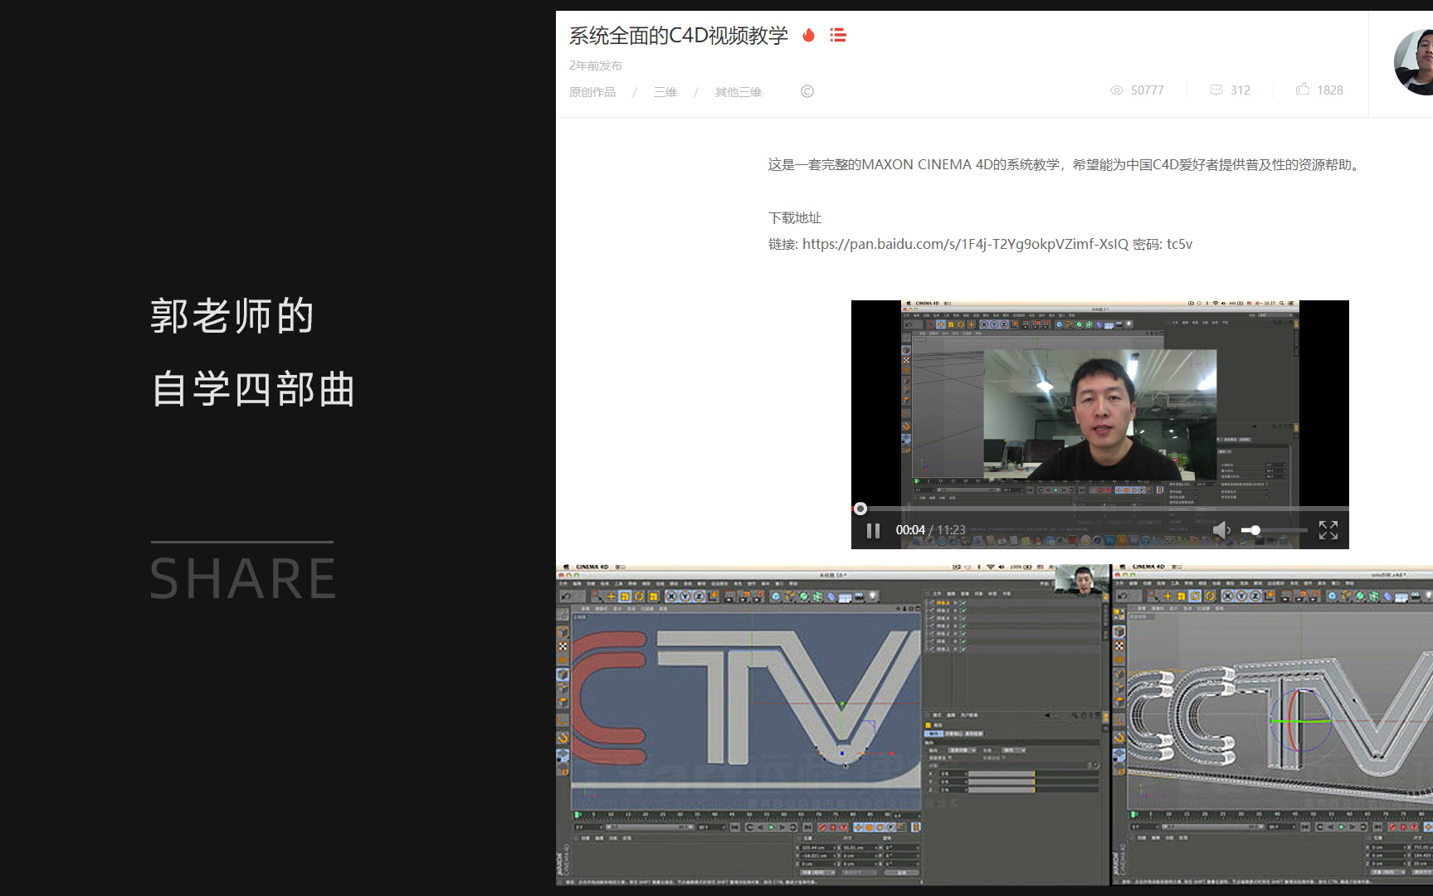1433x896 pixels.
Task: Mute the video with the speaker icon
Action: (1221, 530)
